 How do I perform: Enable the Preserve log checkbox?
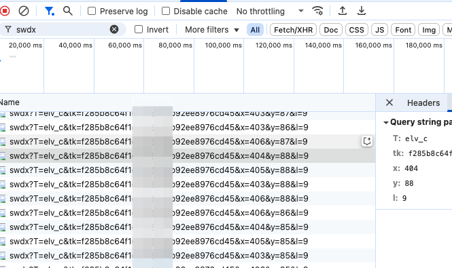coord(92,12)
